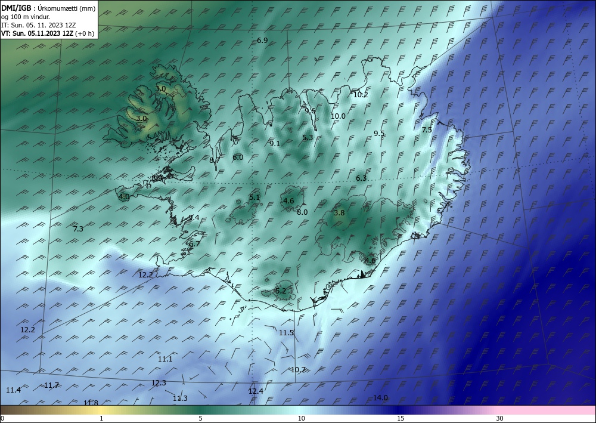
Task: Click the 4.0 map value
Action: [125, 197]
